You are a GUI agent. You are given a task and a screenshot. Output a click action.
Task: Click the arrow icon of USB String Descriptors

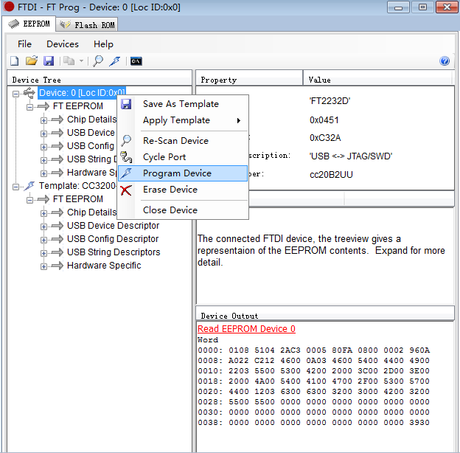pos(57,252)
